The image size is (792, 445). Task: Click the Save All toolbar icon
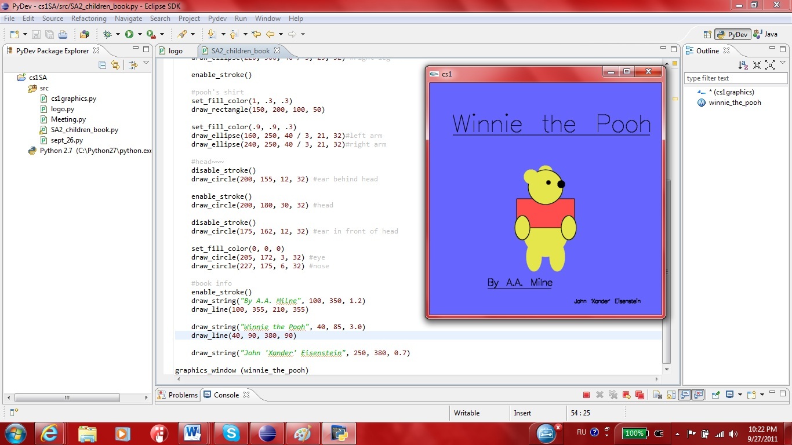(49, 34)
